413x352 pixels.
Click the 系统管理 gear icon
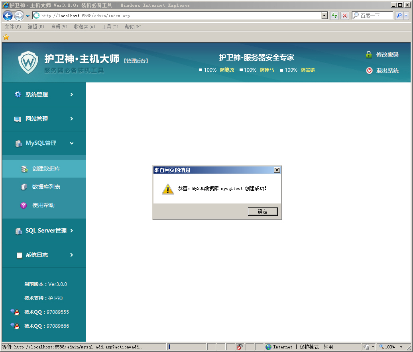[17, 94]
